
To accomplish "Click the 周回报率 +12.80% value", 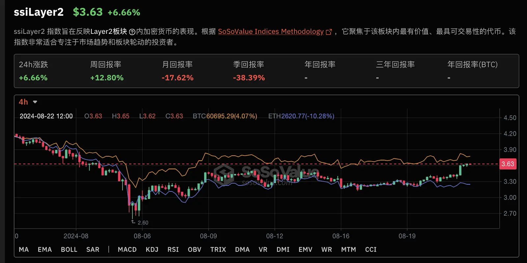I will point(107,78).
